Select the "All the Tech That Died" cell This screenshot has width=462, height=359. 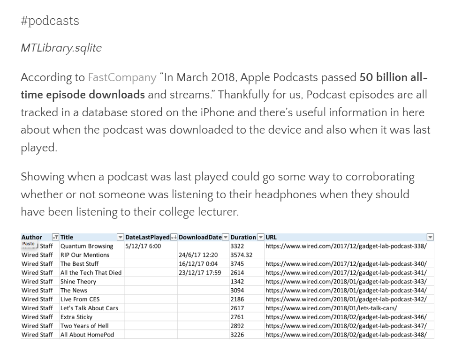click(x=91, y=273)
